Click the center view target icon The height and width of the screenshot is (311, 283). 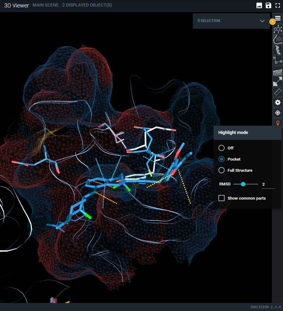point(278,113)
